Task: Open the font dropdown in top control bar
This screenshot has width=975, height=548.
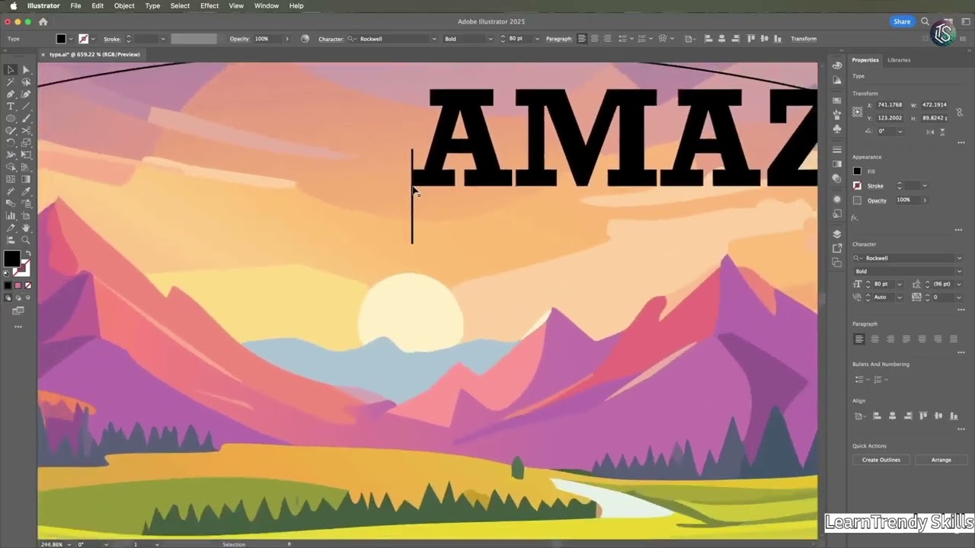Action: [434, 39]
